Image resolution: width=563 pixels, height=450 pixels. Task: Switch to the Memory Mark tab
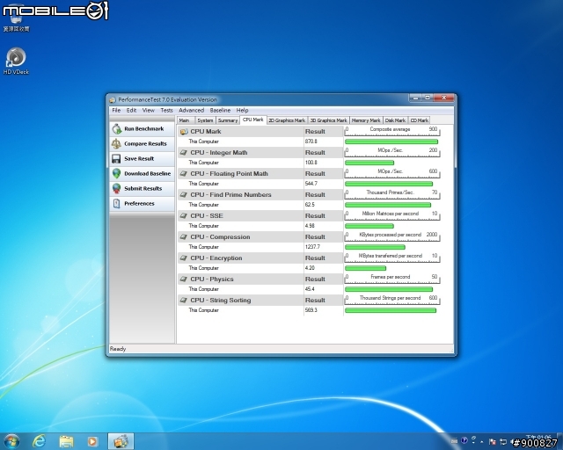tap(366, 120)
